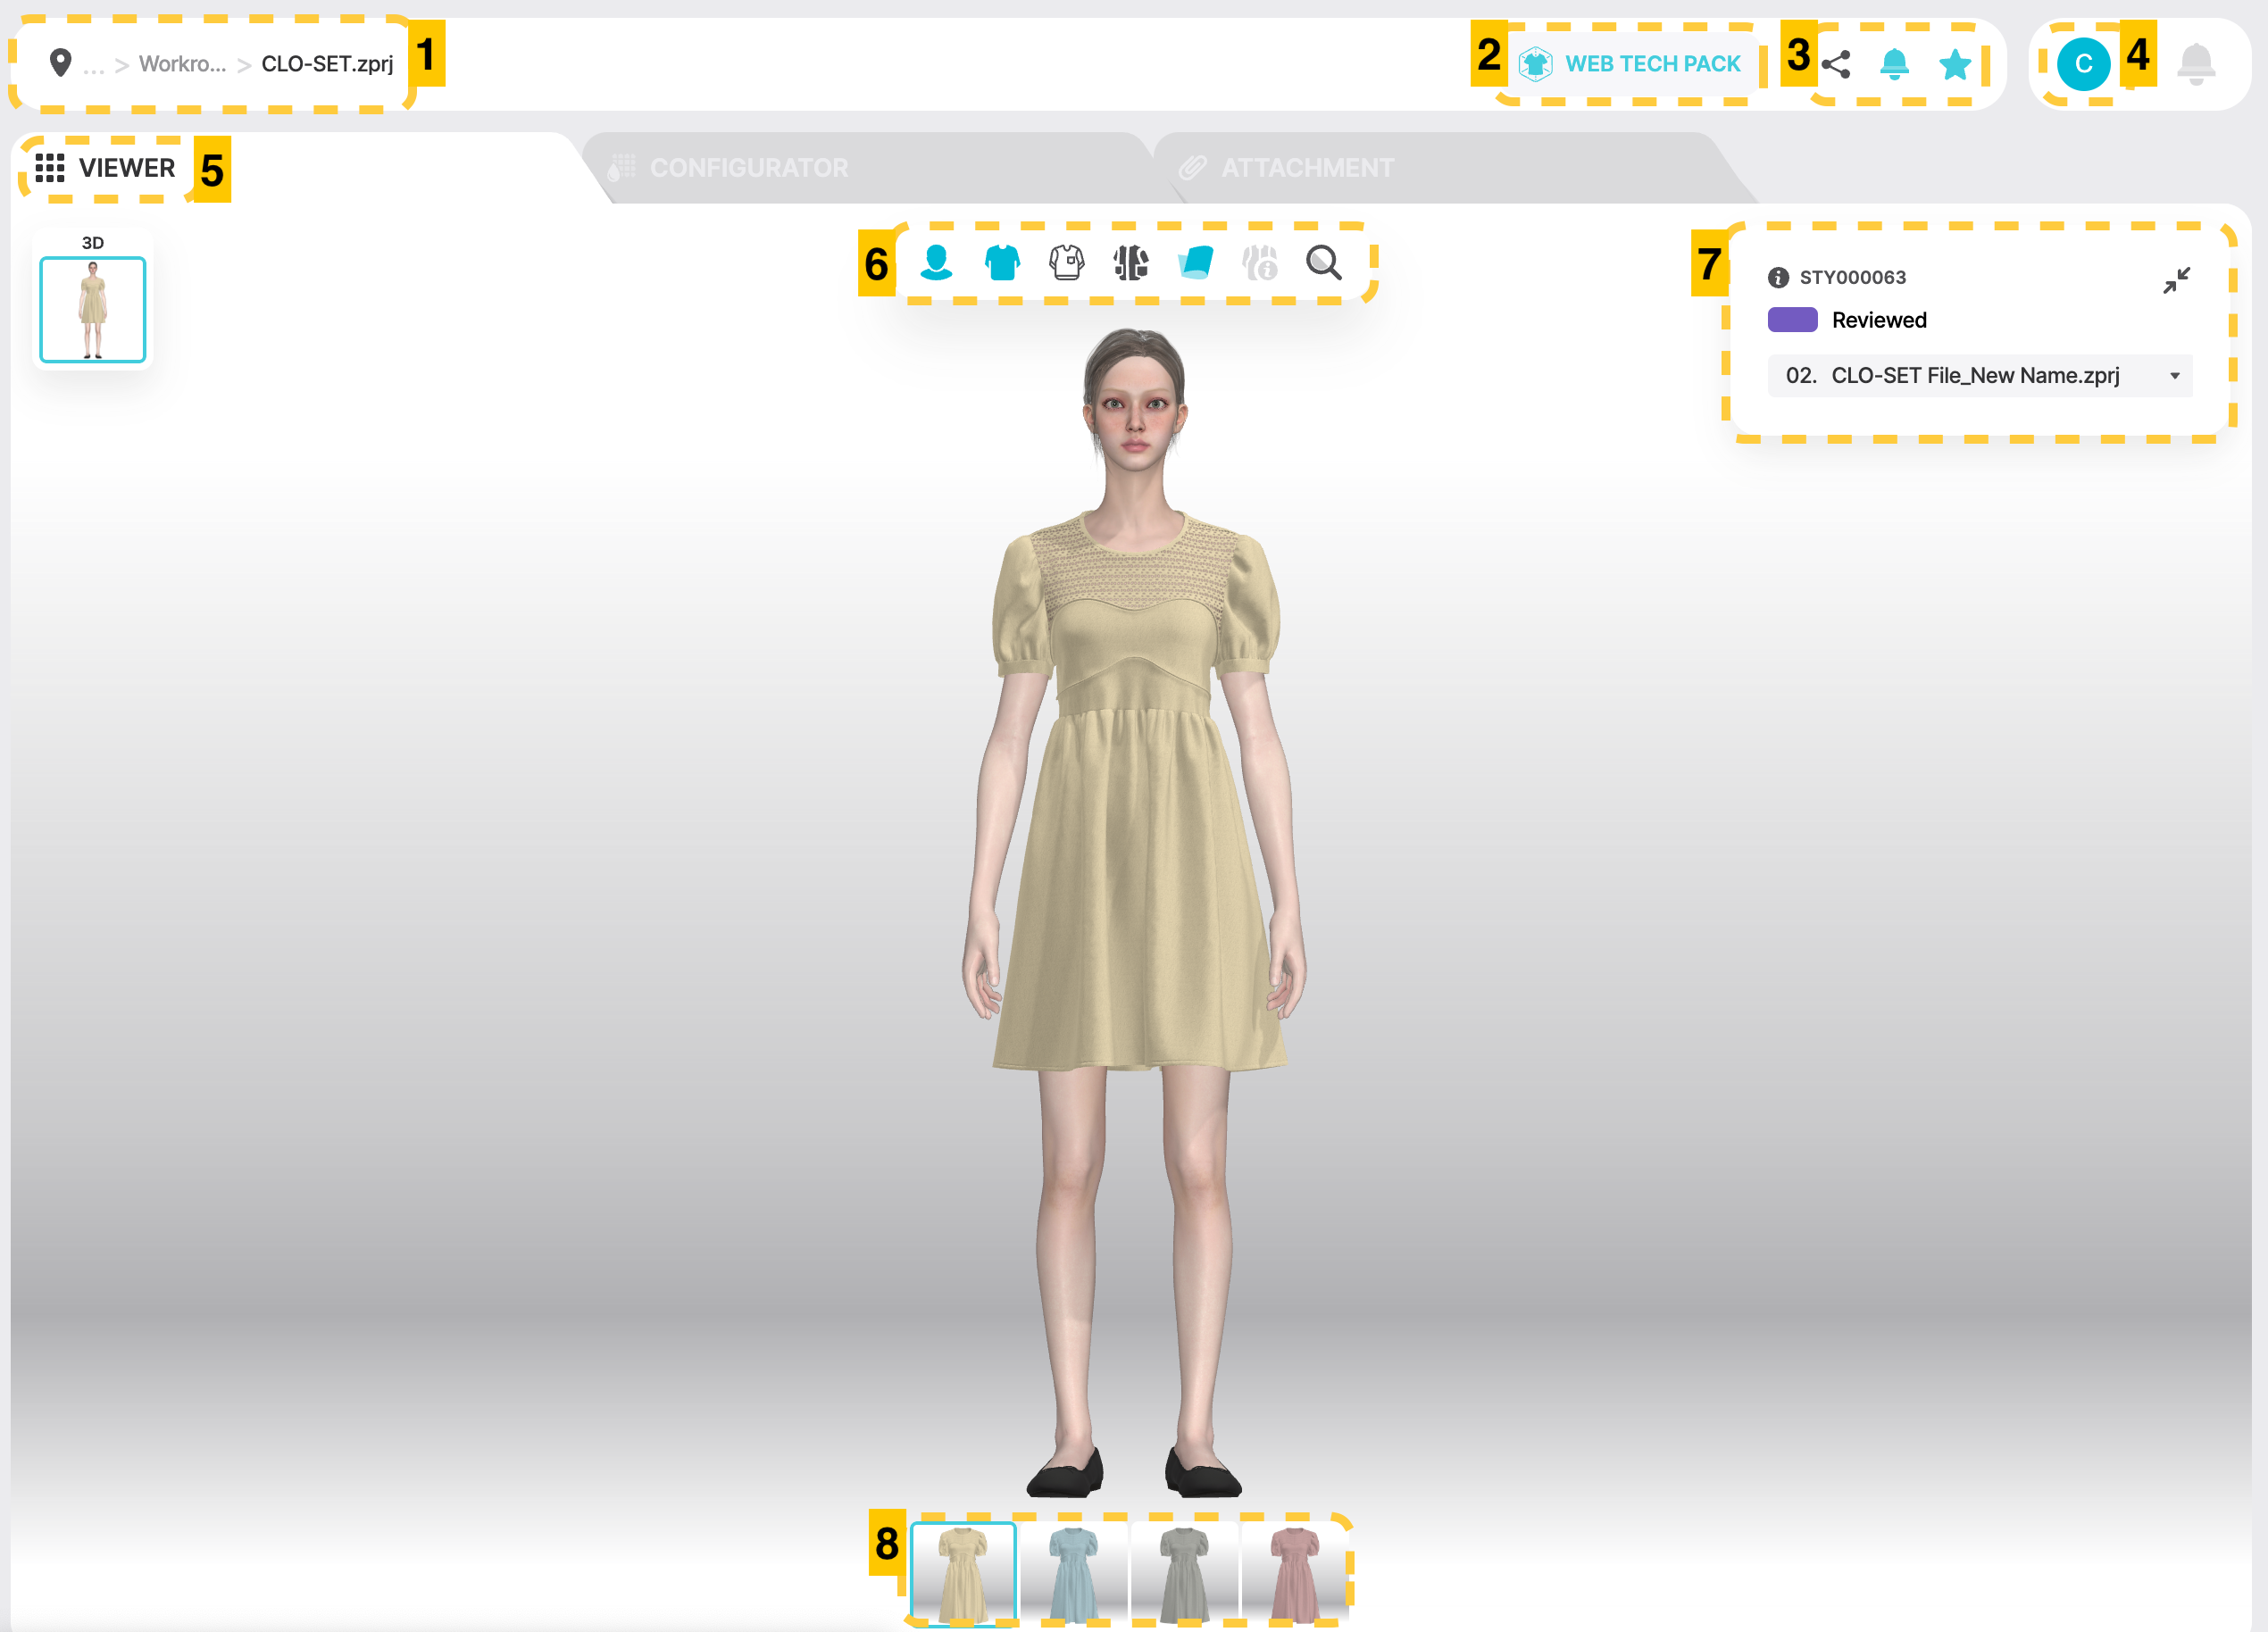Go to the Workro... breadcrumb folder

click(x=182, y=64)
